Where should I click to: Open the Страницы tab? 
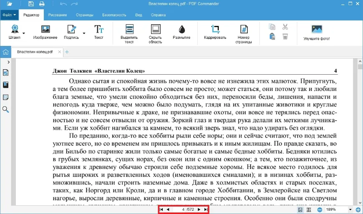85,15
